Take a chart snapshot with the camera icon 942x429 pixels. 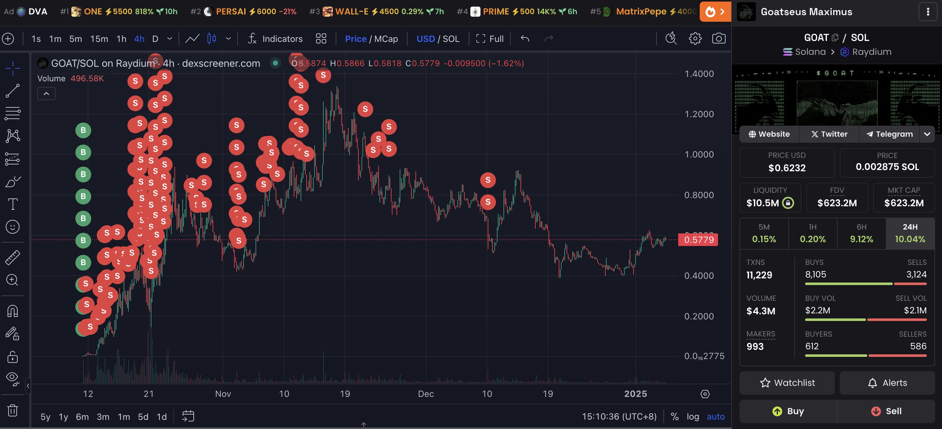point(718,38)
